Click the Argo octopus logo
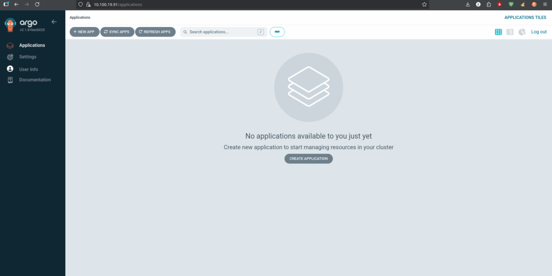Screen dimensions: 552x276 click(x=10, y=24)
